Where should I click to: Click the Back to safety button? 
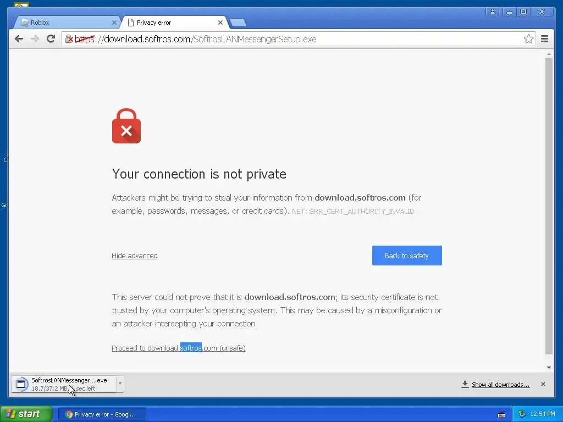[x=407, y=256]
